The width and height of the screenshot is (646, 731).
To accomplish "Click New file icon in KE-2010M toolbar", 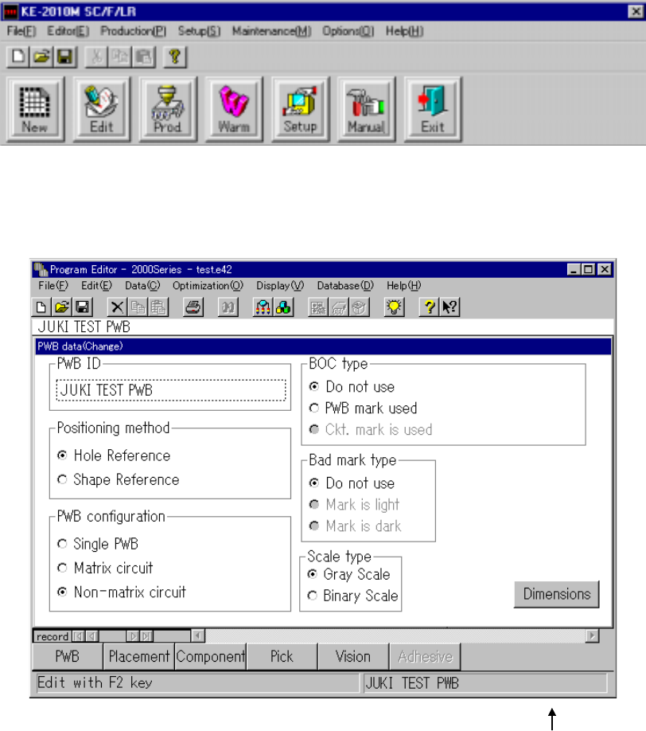I will tap(18, 57).
